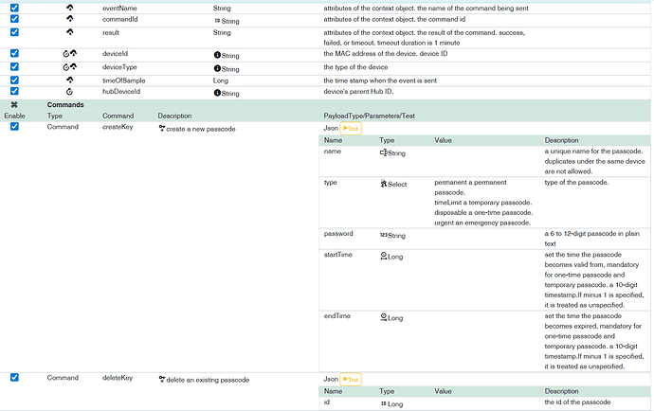The image size is (654, 411).
Task: Toggle the deleteKey command enable checkbox
Action: click(14, 377)
